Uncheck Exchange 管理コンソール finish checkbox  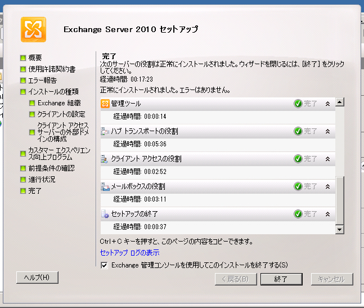104,265
